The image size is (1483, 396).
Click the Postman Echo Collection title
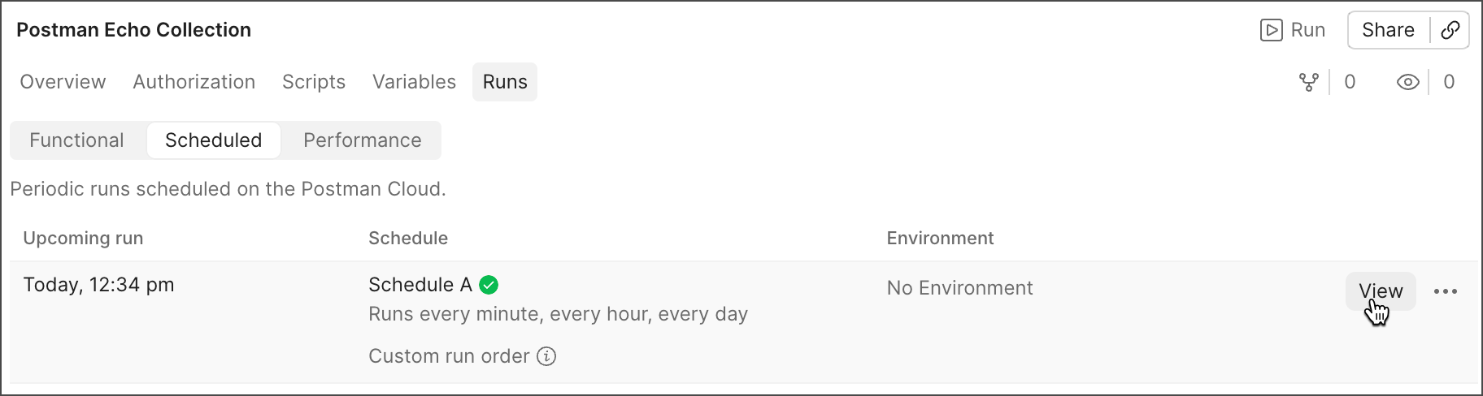click(x=133, y=30)
